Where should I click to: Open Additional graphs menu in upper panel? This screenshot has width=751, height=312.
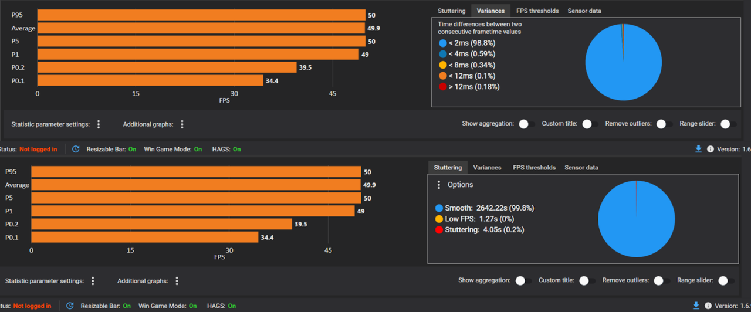pyautogui.click(x=182, y=124)
